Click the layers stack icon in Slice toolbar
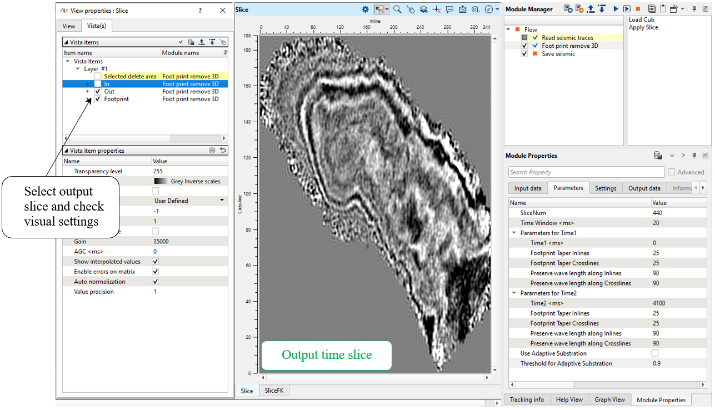 coord(423,9)
